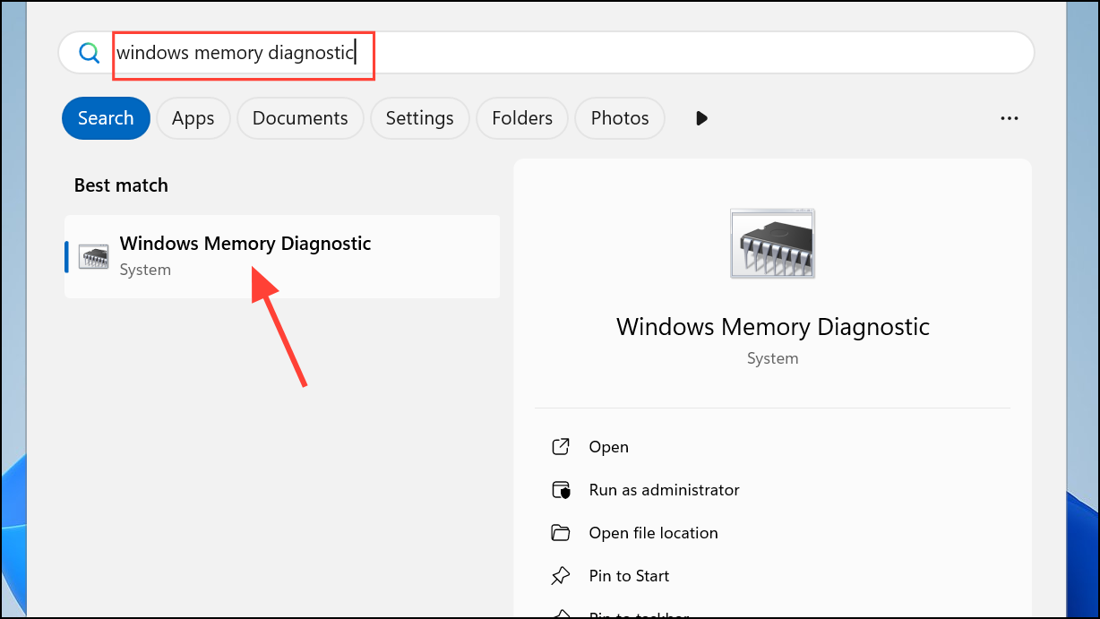Image resolution: width=1100 pixels, height=619 pixels.
Task: Click the Pin to Start pin icon
Action: point(561,576)
